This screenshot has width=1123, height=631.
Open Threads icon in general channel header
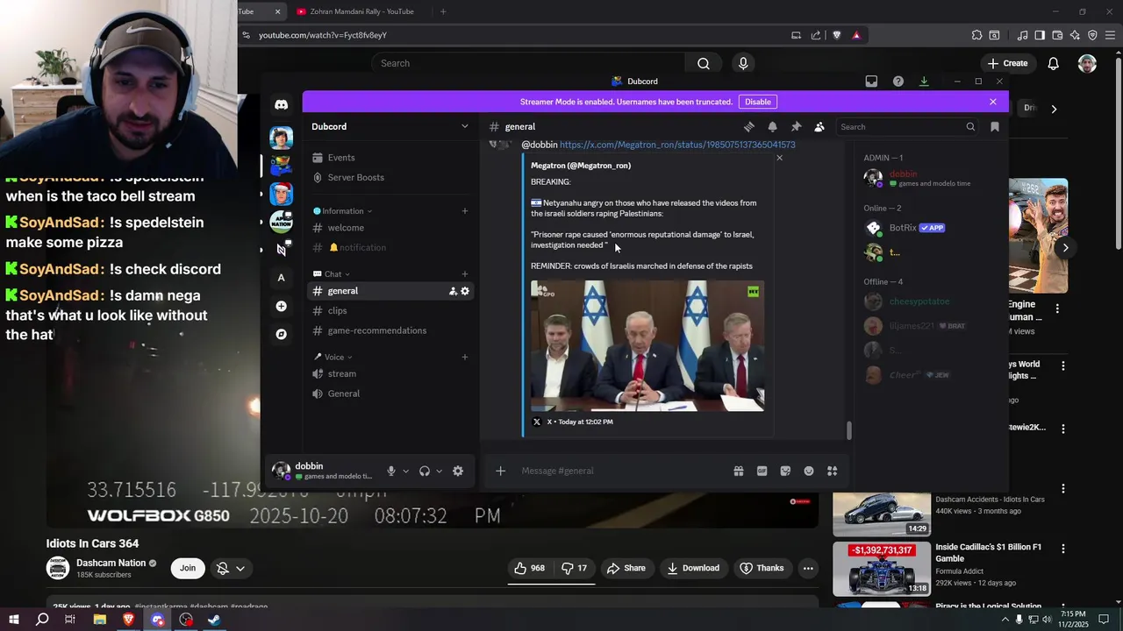(748, 127)
